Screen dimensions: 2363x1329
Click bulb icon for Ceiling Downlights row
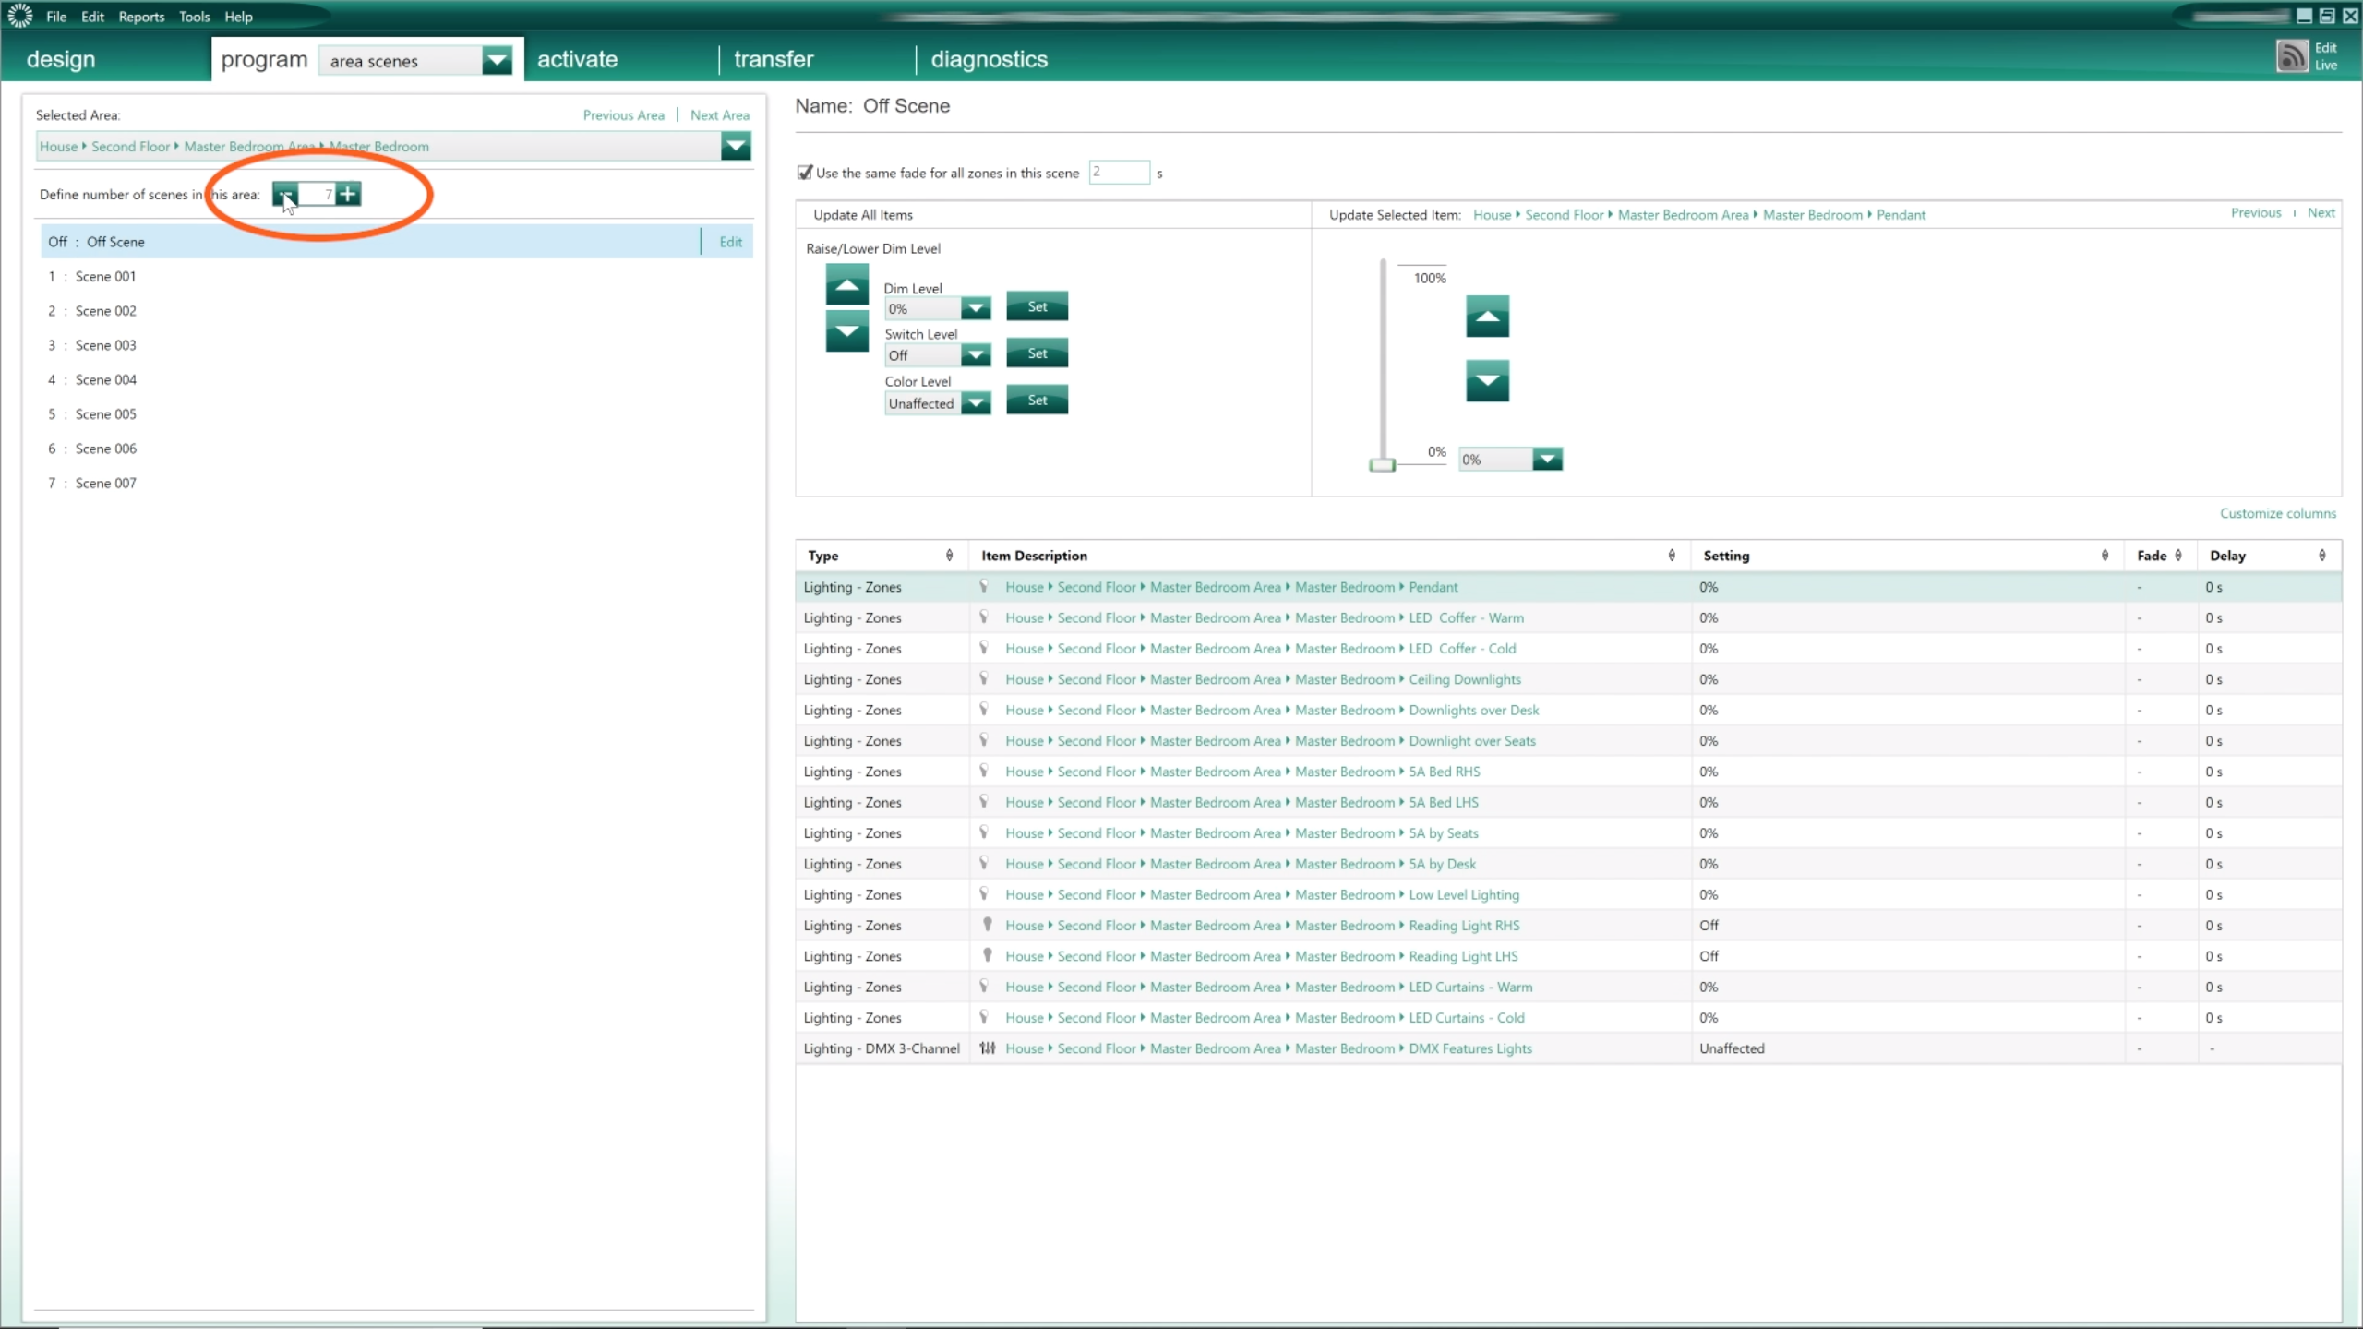point(985,678)
